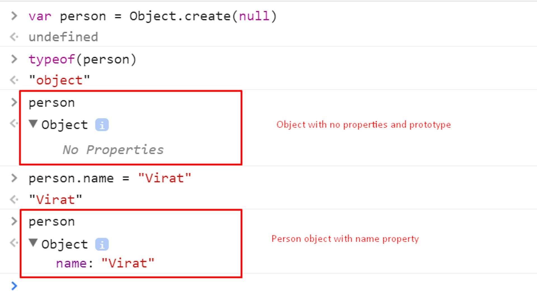
Task: Click the info icon on second Object
Action: tap(102, 244)
